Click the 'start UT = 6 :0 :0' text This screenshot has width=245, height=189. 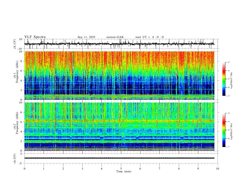tap(149, 37)
